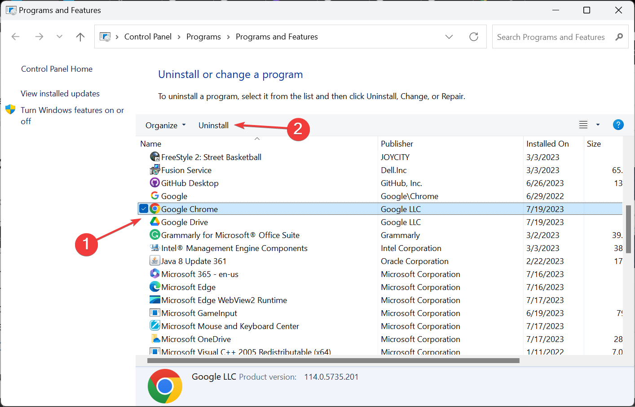Screen dimensions: 635x407
Task: Click the Up one level arrow
Action: (x=80, y=36)
